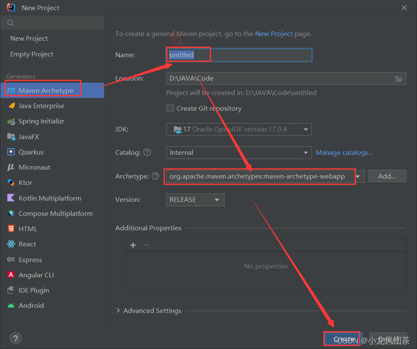The width and height of the screenshot is (417, 349).
Task: Click the Spring Initializr leaf icon
Action: point(11,121)
